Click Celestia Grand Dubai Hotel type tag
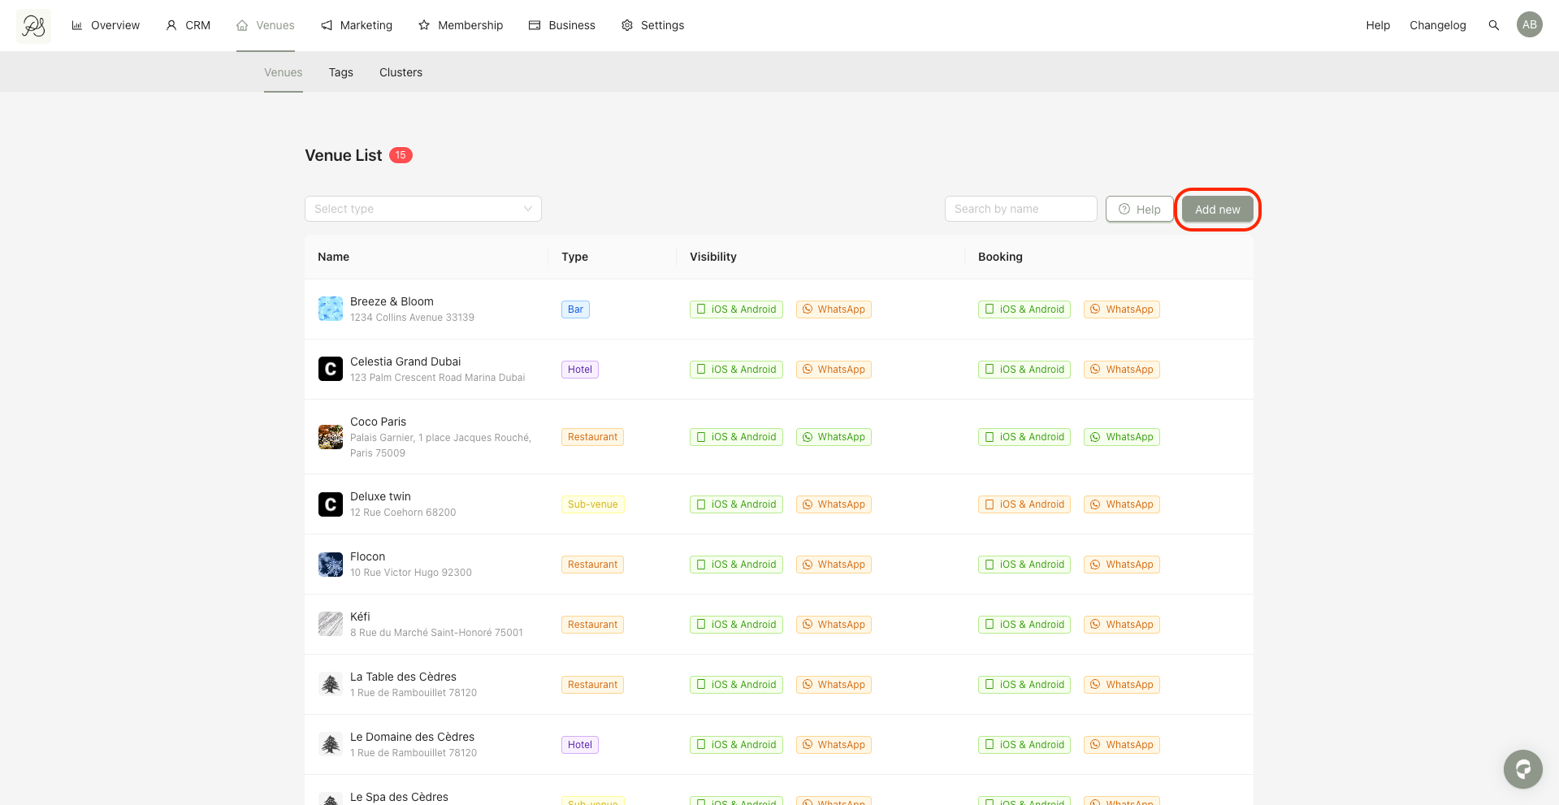 (580, 370)
